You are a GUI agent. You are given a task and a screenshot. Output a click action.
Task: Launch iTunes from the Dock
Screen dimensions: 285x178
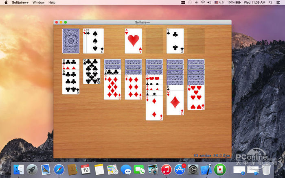coord(166,169)
